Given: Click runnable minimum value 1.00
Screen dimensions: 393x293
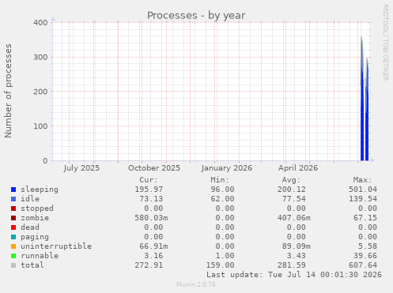Looking at the screenshot, I should coord(225,256).
